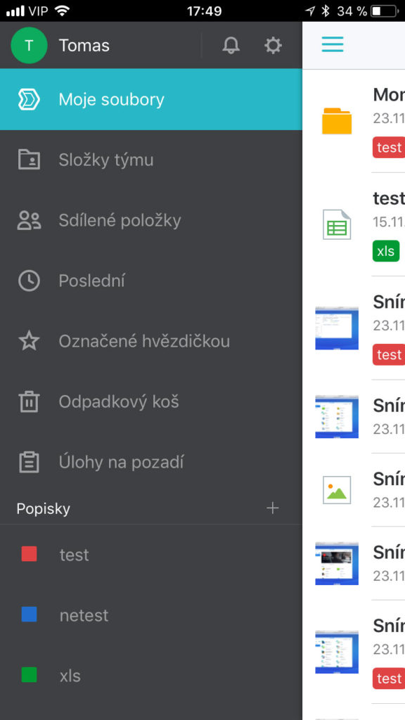The height and width of the screenshot is (720, 405).
Task: Filter by label named netest
Action: 84,615
